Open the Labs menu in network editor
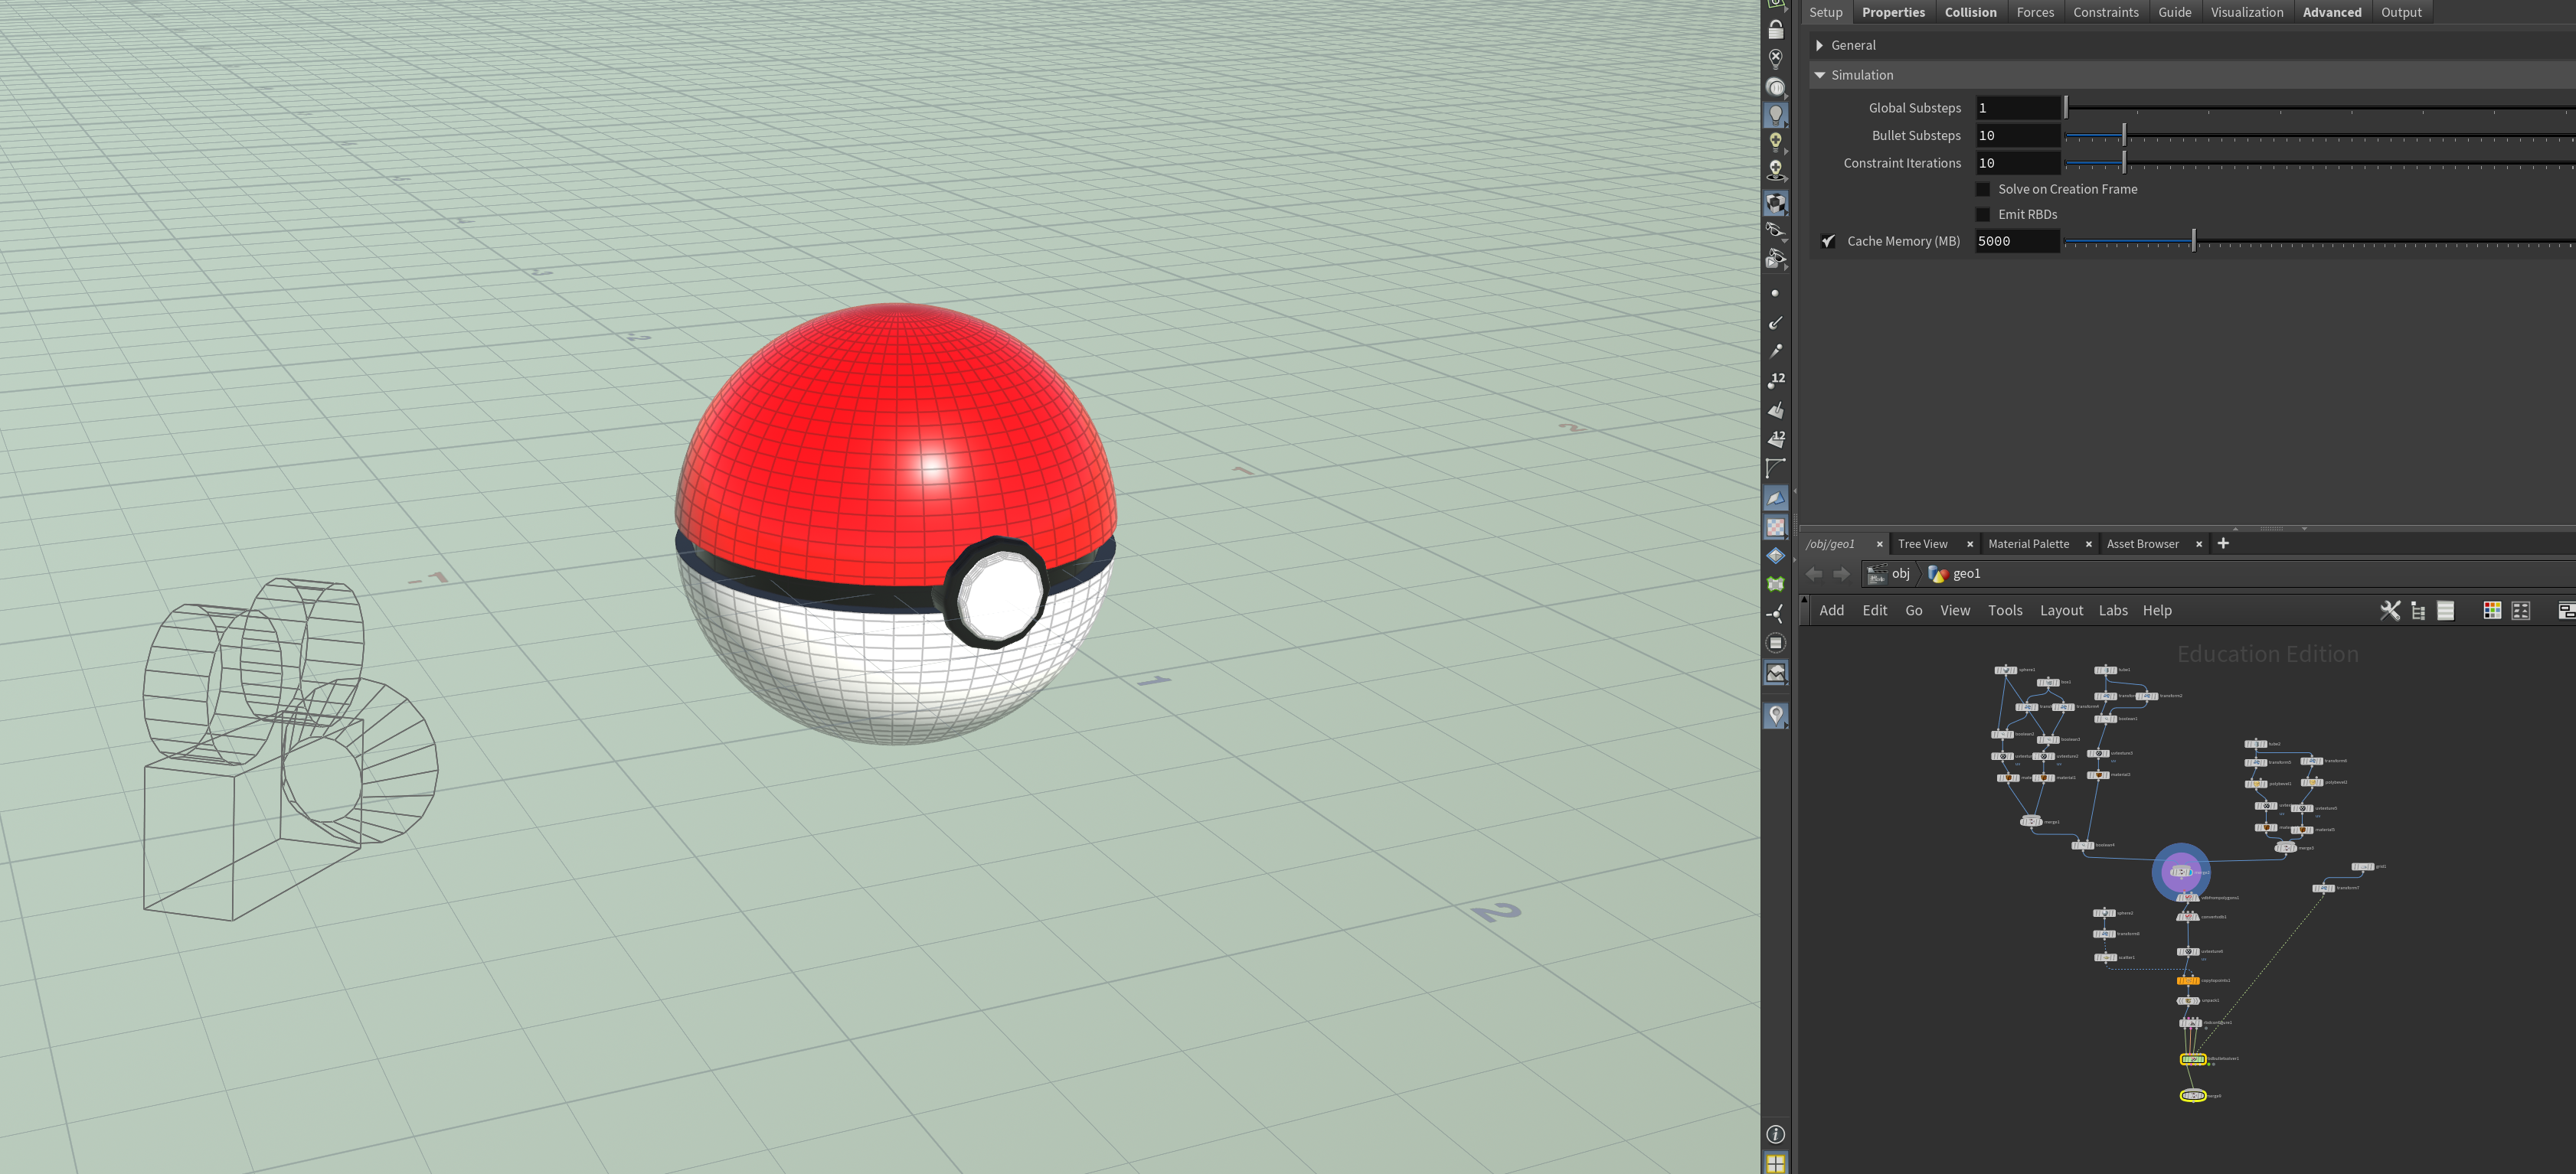2576x1174 pixels. (x=2112, y=611)
